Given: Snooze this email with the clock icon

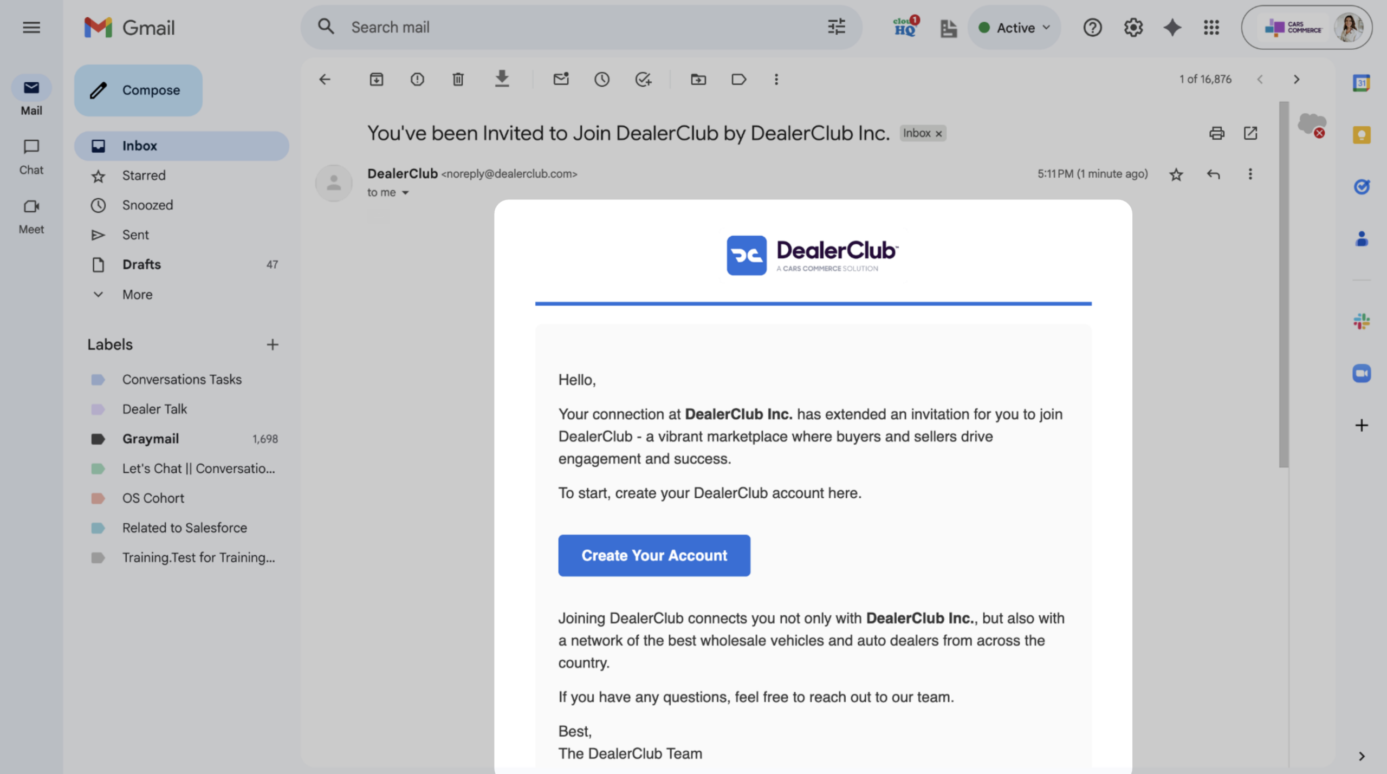Looking at the screenshot, I should 601,80.
